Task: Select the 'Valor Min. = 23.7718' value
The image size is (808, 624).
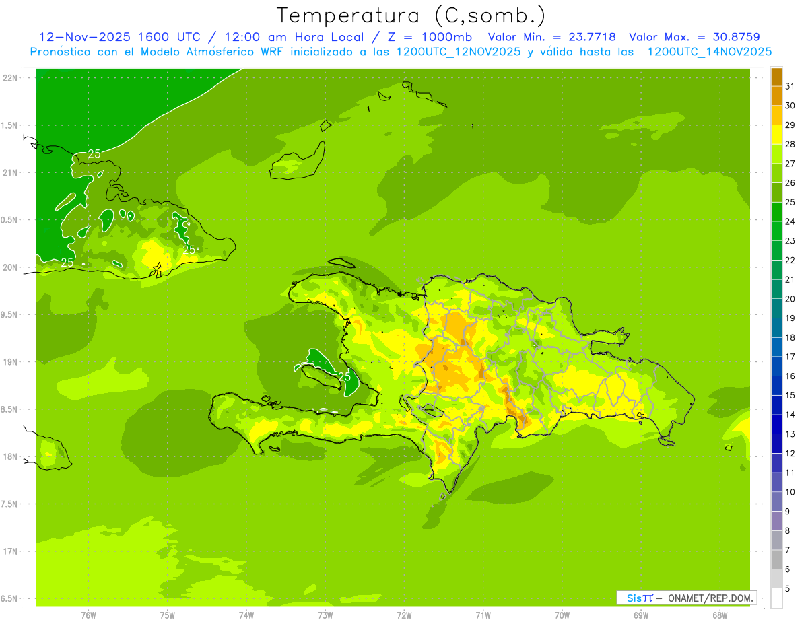Action: tap(552, 37)
